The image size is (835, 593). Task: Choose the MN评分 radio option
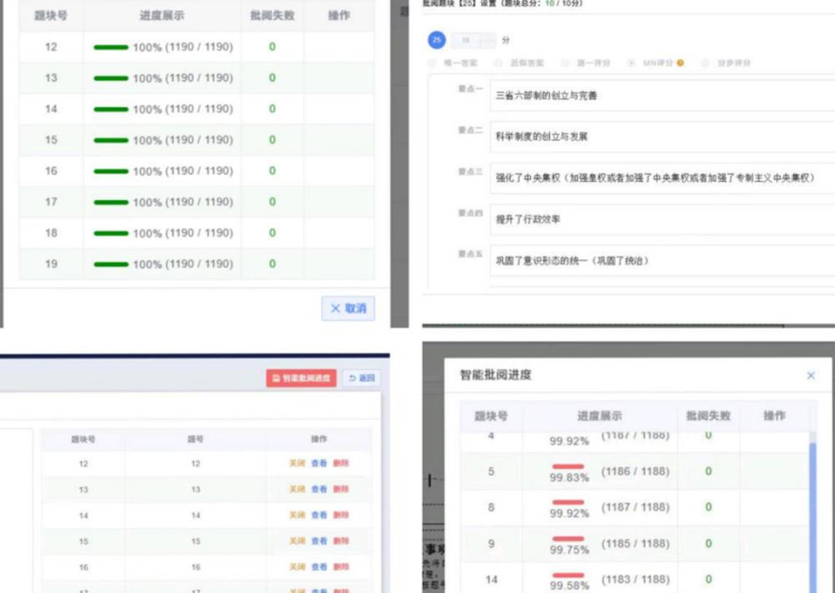coord(631,63)
